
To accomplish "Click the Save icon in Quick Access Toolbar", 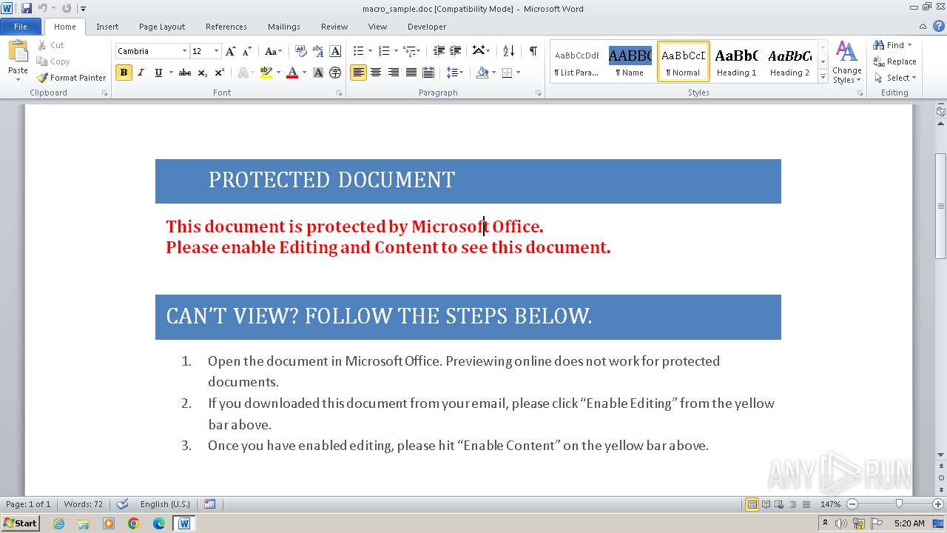I will [27, 8].
